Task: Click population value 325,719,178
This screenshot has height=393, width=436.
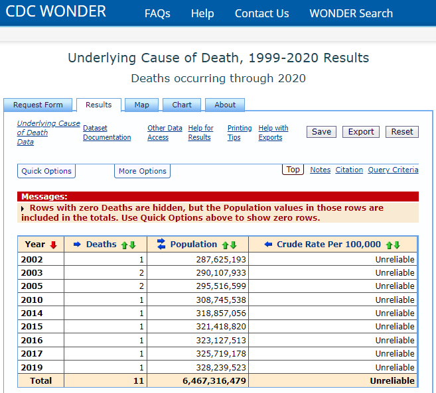Action: coord(221,353)
